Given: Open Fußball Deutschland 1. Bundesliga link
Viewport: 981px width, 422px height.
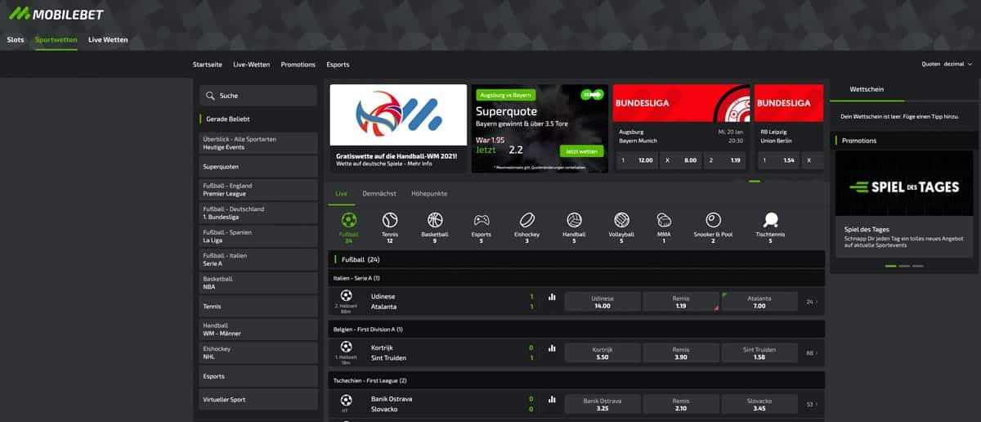Looking at the screenshot, I should [x=258, y=213].
